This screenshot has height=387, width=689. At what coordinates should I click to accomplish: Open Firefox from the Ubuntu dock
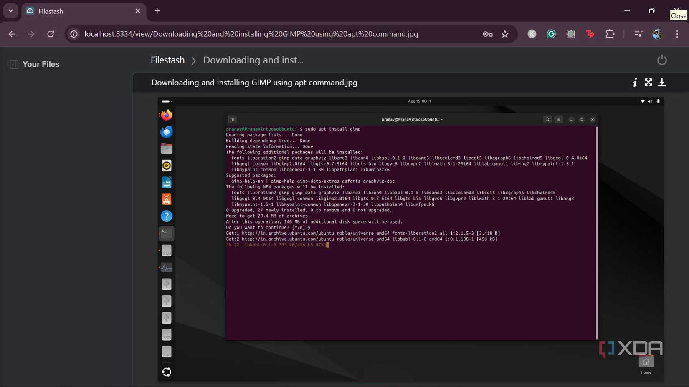coord(167,115)
